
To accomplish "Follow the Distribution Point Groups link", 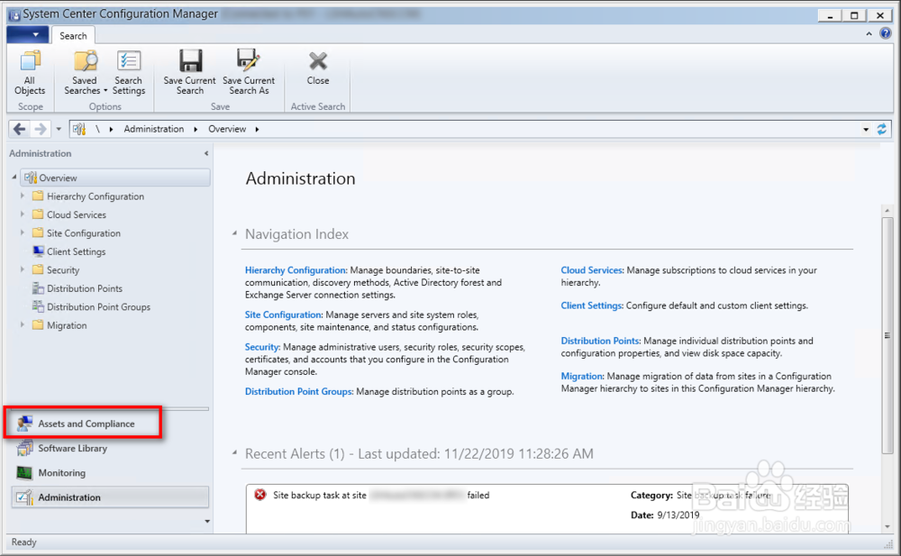I will point(299,392).
